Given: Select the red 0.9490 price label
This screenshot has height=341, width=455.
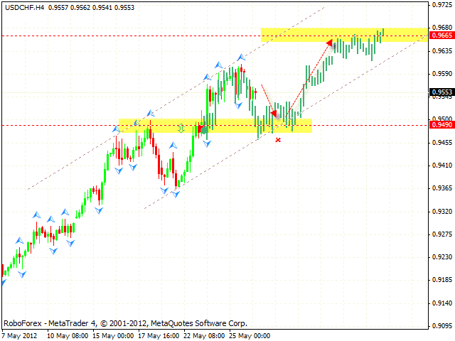Looking at the screenshot, I should [442, 125].
